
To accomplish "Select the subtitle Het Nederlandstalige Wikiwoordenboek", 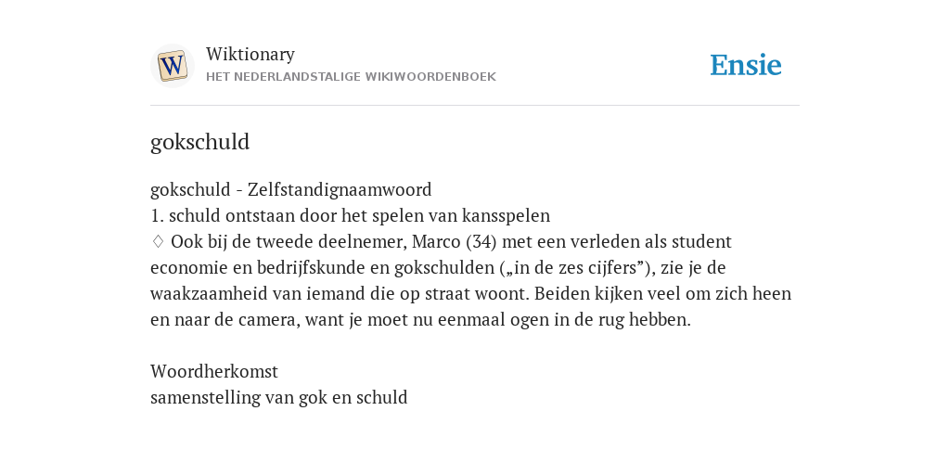I will [x=351, y=77].
